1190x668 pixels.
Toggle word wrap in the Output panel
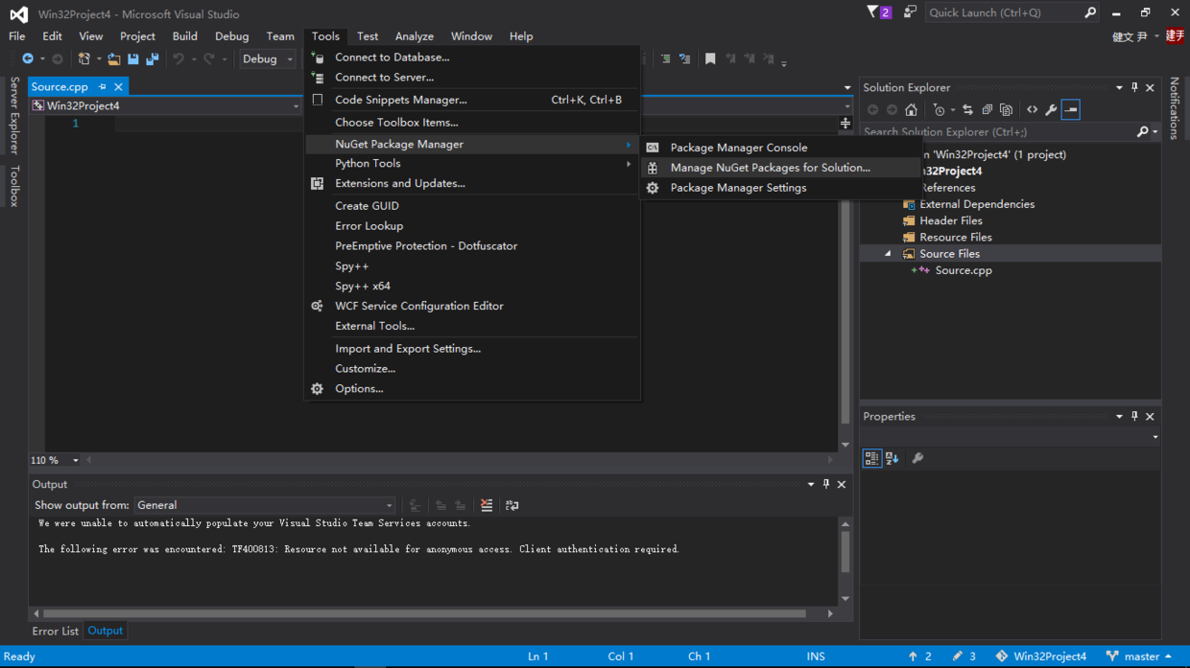coord(512,505)
